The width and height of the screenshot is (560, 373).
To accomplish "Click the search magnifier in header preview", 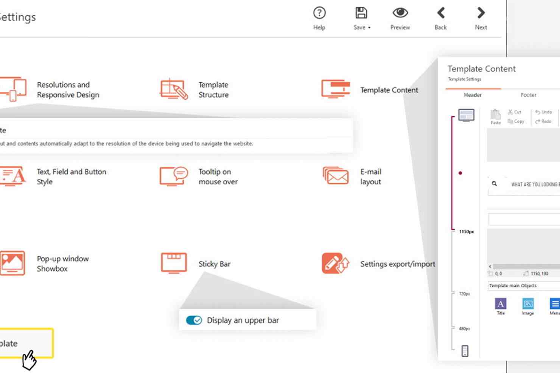I will tap(494, 184).
